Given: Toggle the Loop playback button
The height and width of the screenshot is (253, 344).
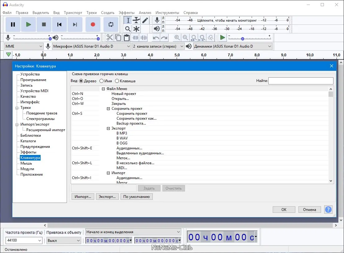Looking at the screenshot, I should coord(111,24).
